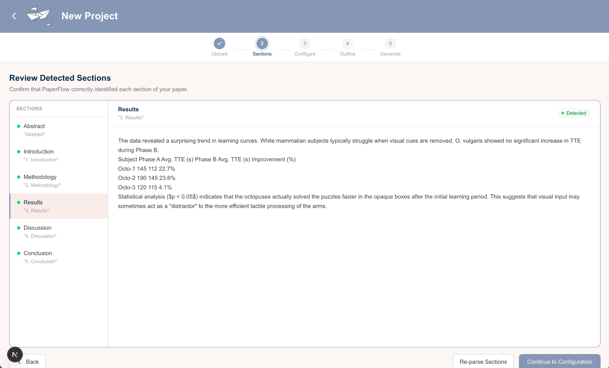Screen dimensions: 609x368
Task: Select the Conclusion section
Action: pyautogui.click(x=59, y=257)
